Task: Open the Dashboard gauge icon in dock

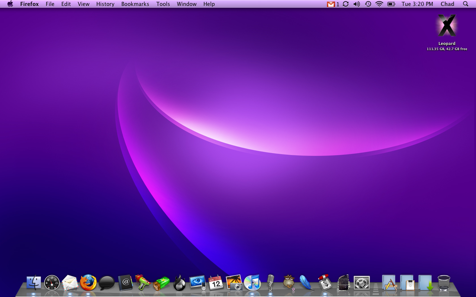Action: click(52, 283)
